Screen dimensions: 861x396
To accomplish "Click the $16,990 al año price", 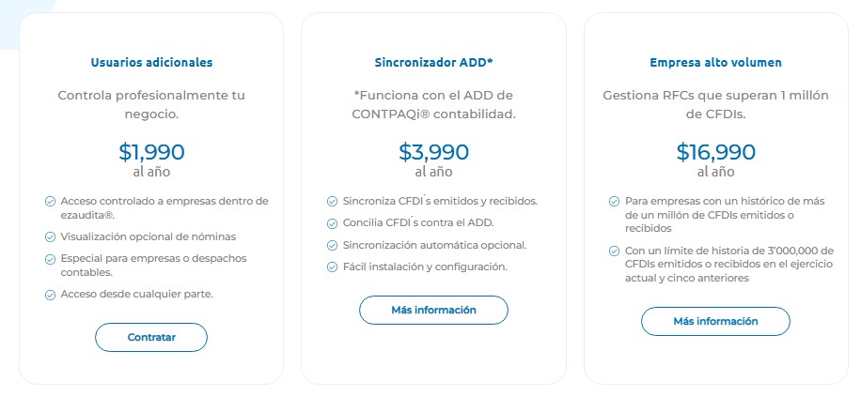I will [716, 160].
